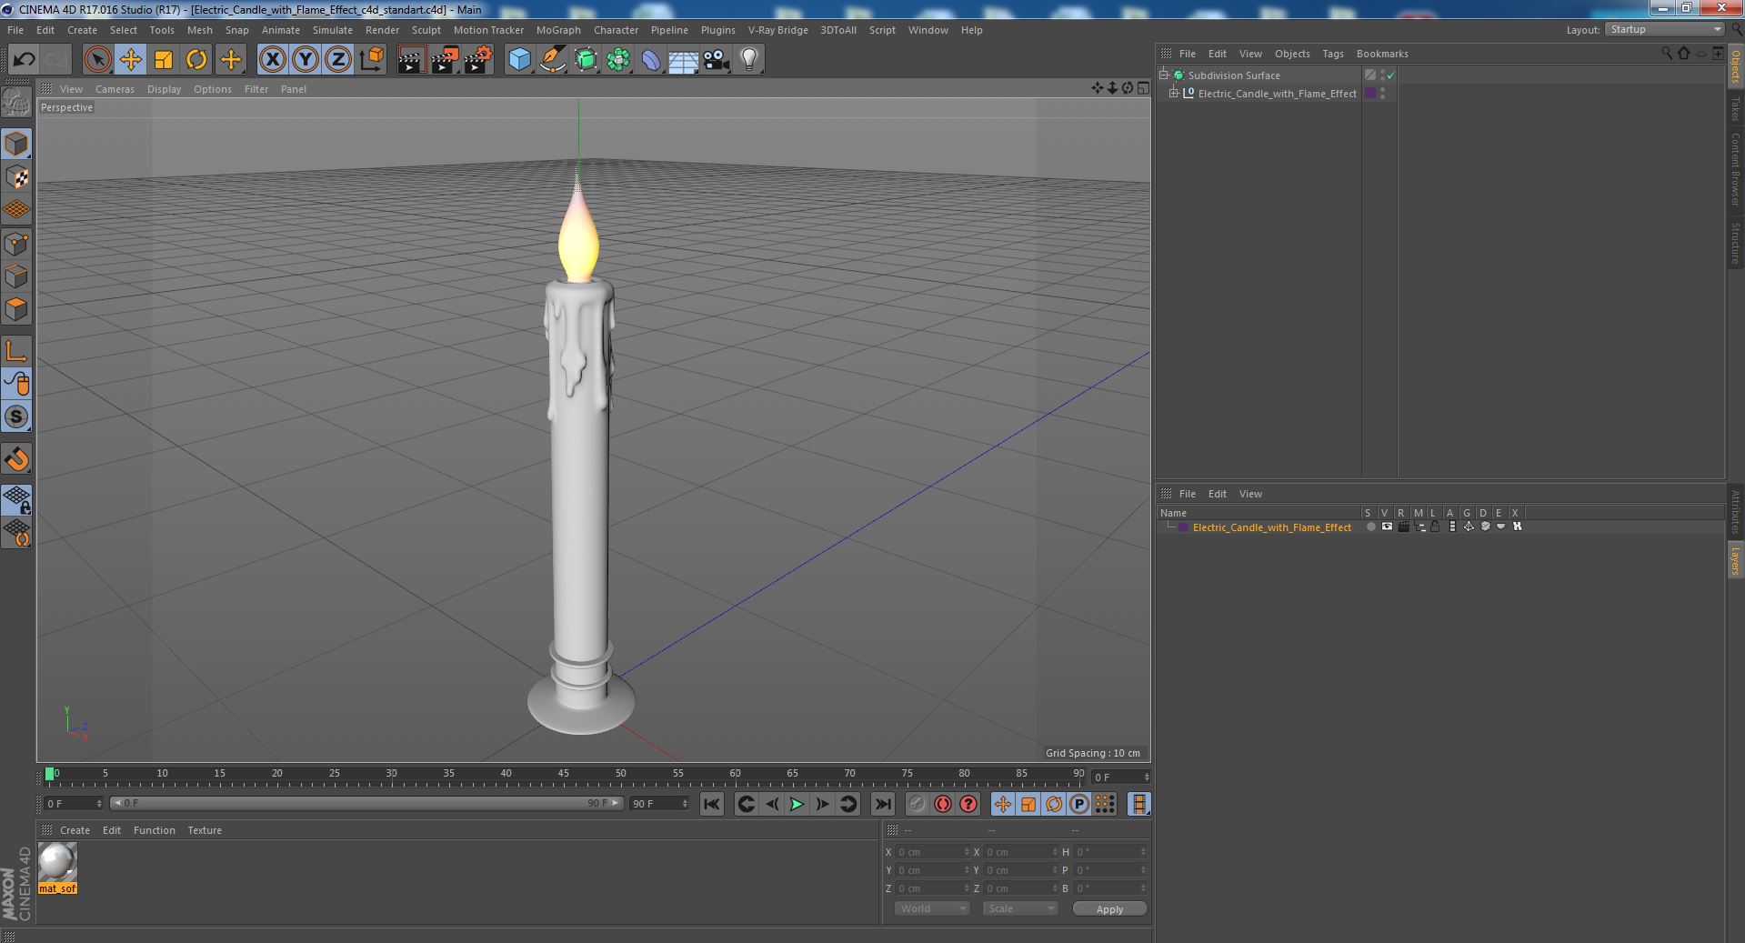Open the Simulate menu
Viewport: 1745px width, 943px height.
click(332, 30)
